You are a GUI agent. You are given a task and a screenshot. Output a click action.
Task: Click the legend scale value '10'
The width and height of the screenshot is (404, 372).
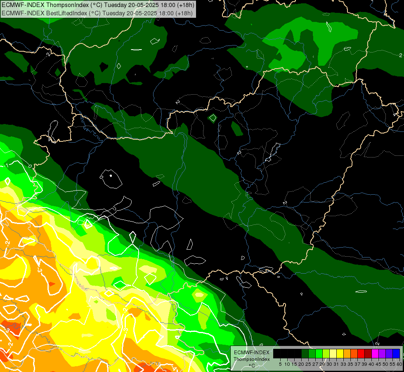[x=287, y=364]
